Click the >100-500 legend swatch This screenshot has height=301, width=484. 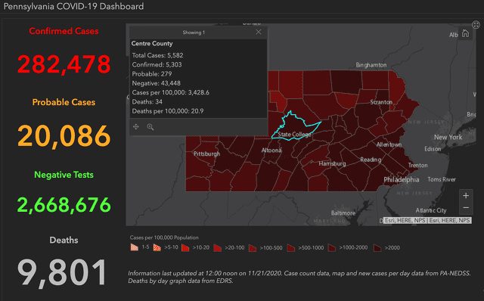pos(253,247)
